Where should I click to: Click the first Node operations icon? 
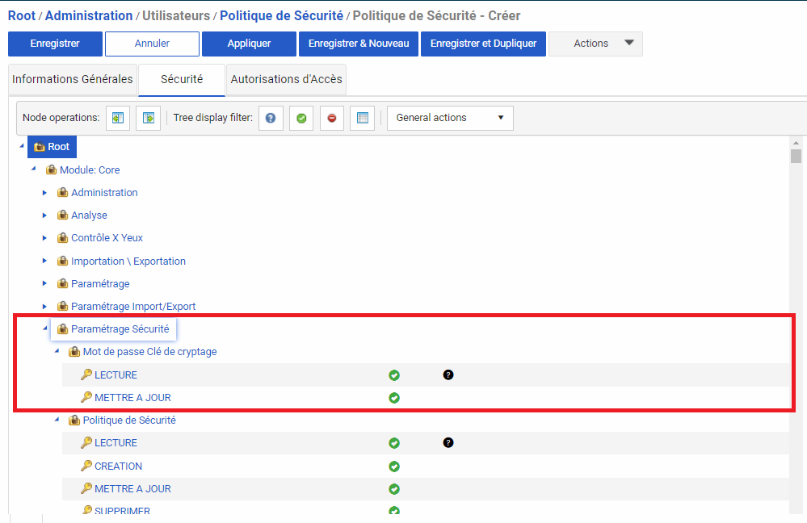point(118,118)
